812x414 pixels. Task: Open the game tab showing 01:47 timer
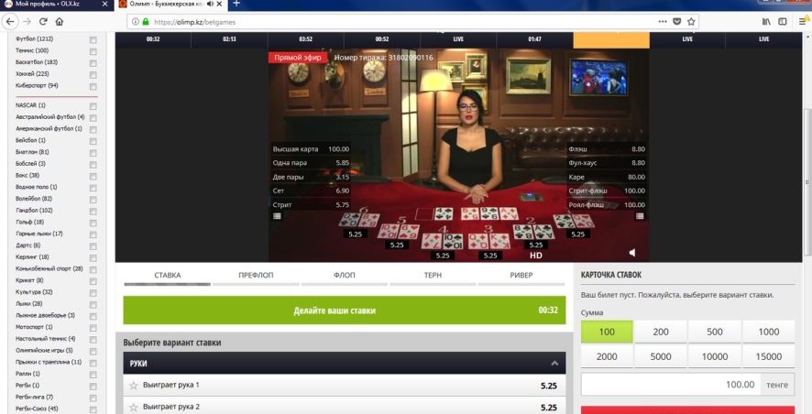pyautogui.click(x=535, y=39)
